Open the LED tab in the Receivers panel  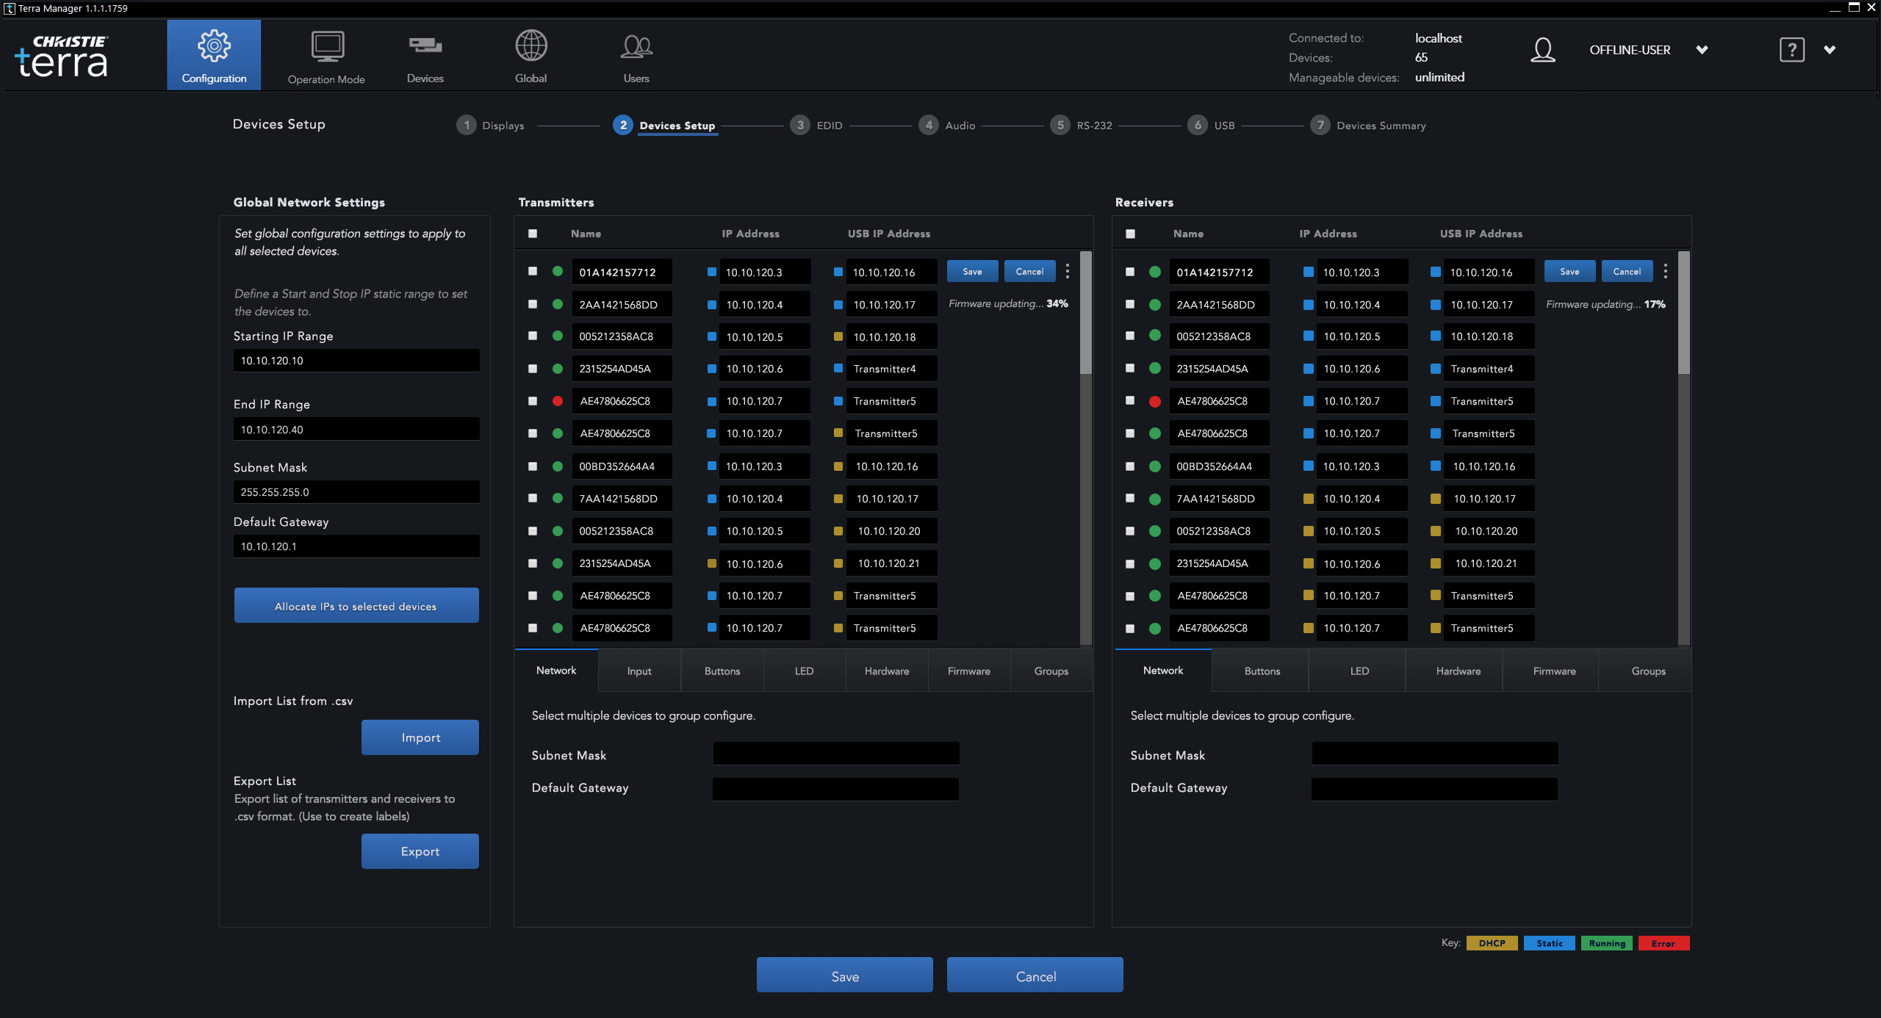[1358, 671]
